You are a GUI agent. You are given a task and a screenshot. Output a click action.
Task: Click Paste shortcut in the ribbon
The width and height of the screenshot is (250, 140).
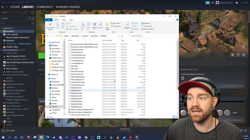[x=72, y=29]
